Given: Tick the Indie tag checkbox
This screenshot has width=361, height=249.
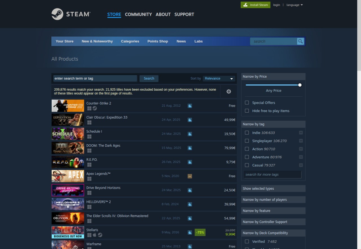Looking at the screenshot, I should 247,133.
